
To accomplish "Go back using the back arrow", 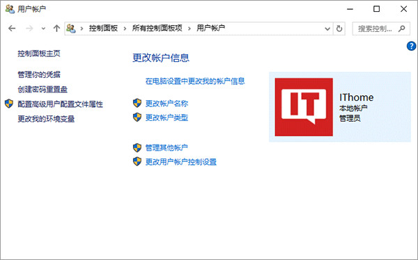I will [12, 29].
